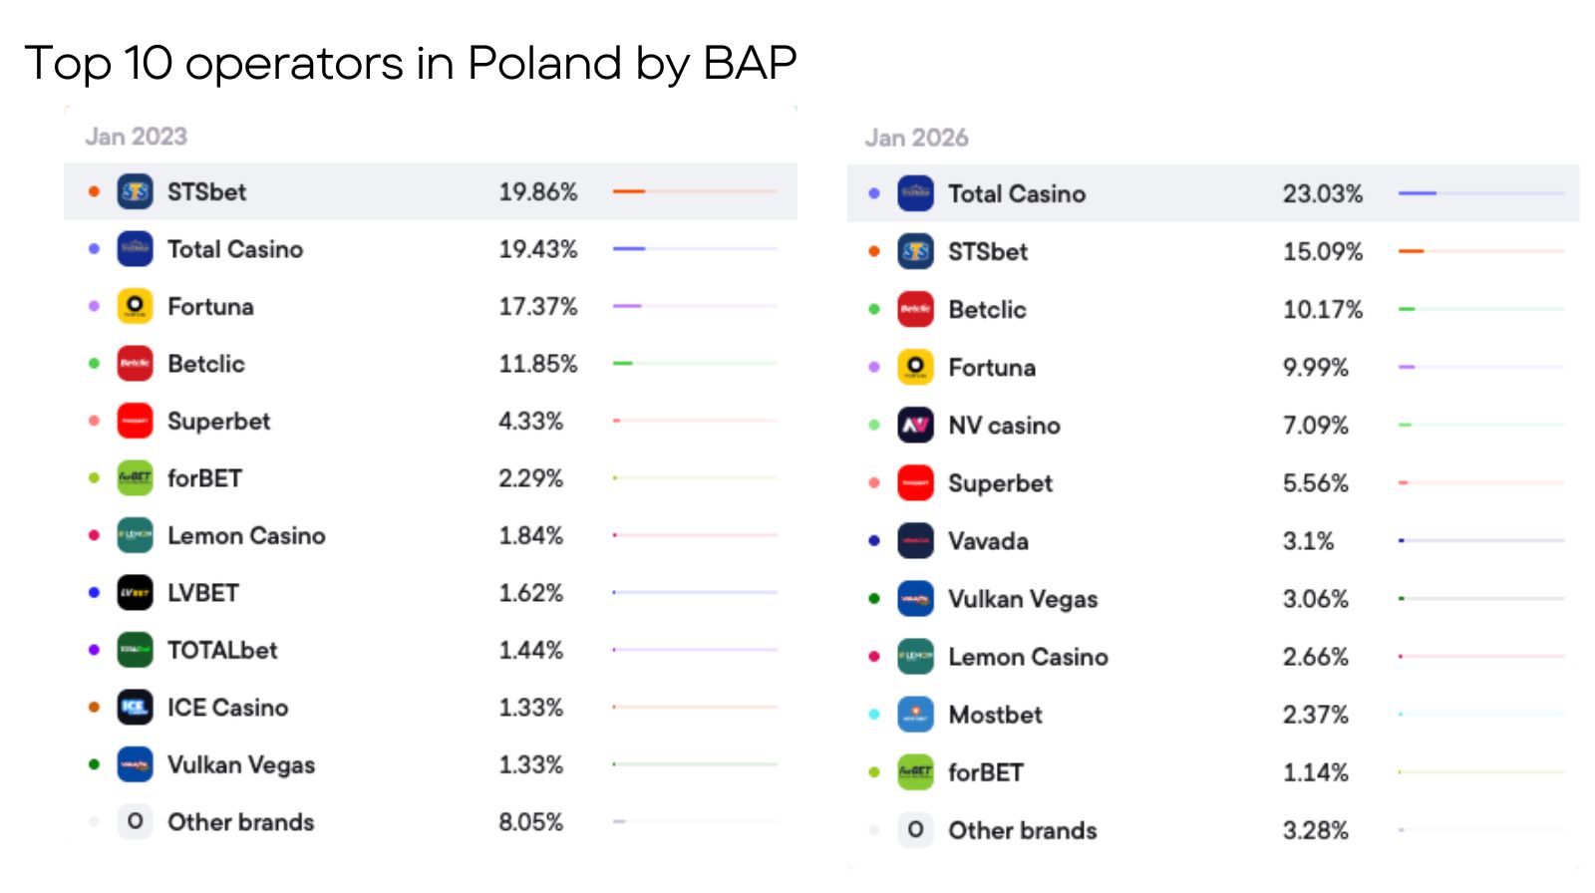Click the Jan 2026 heading
This screenshot has width=1595, height=893.
click(x=916, y=138)
